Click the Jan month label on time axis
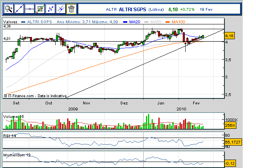The width and height of the screenshot is (256, 168). pyautogui.click(x=161, y=103)
